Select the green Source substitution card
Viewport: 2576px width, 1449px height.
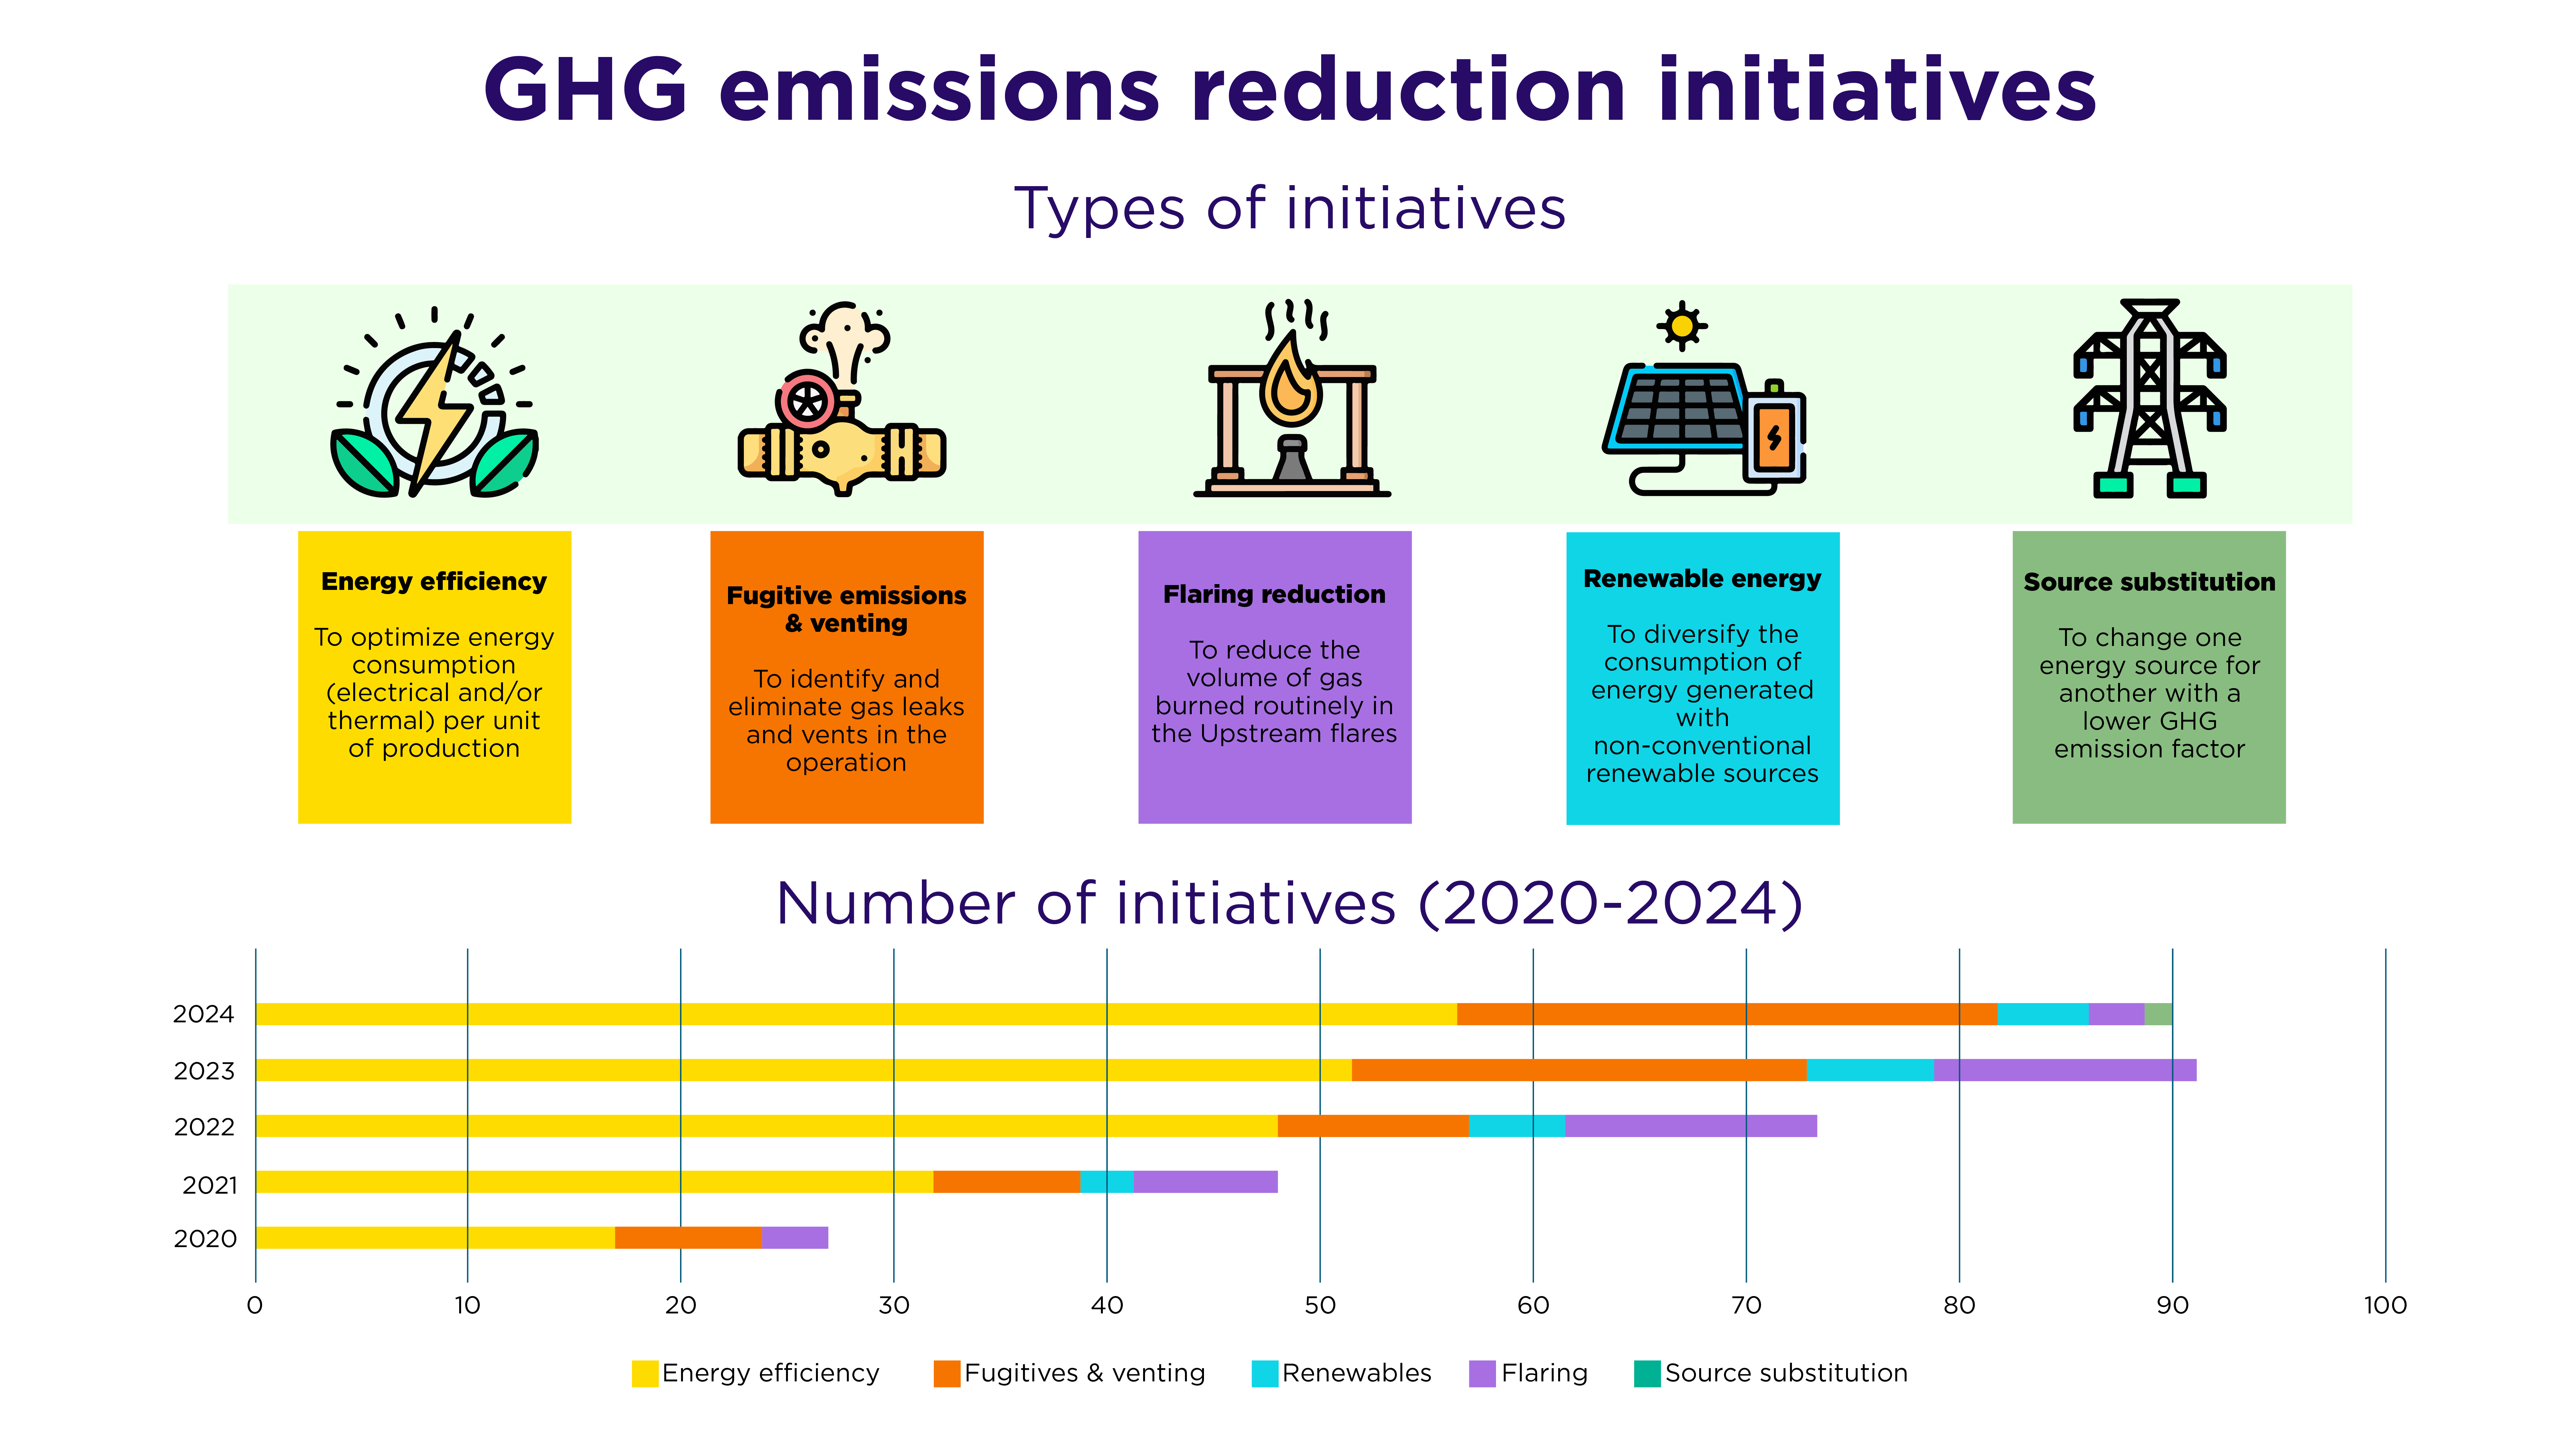(2149, 677)
